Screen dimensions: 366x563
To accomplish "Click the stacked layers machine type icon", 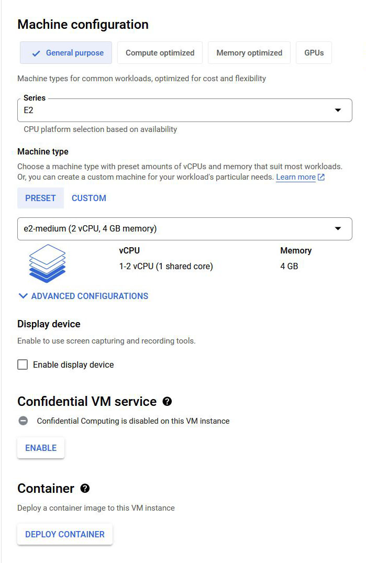I will (47, 263).
